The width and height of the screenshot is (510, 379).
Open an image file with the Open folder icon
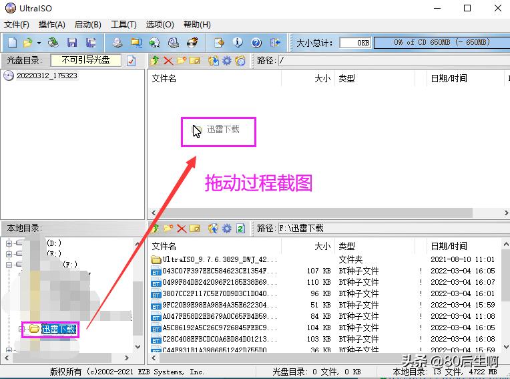click(27, 43)
